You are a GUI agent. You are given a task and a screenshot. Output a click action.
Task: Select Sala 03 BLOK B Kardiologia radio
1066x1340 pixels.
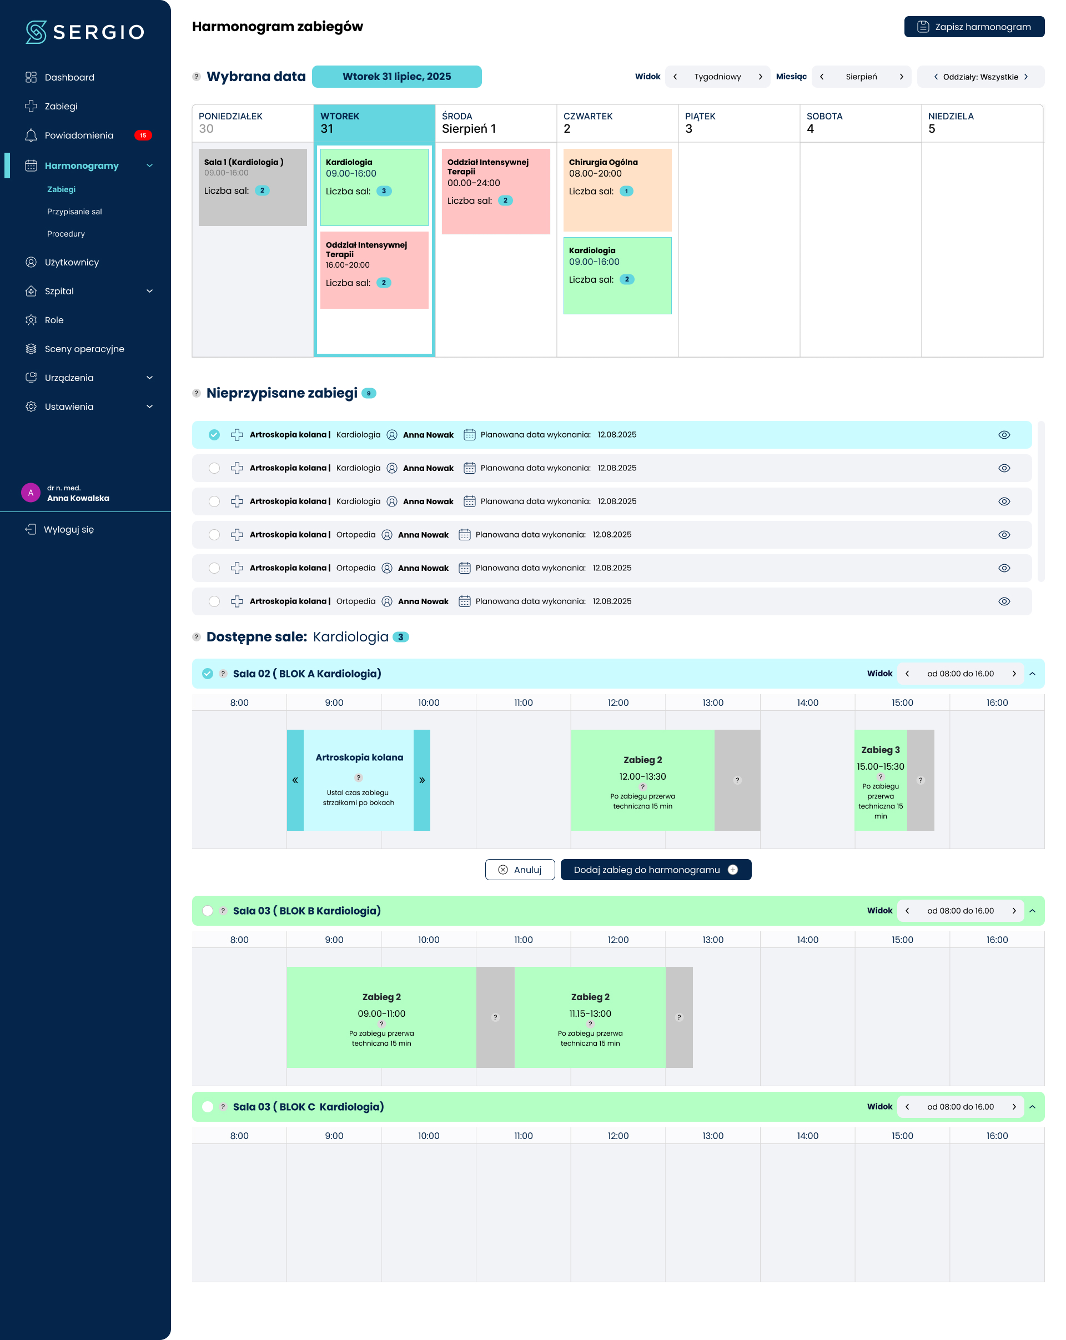[x=208, y=911]
